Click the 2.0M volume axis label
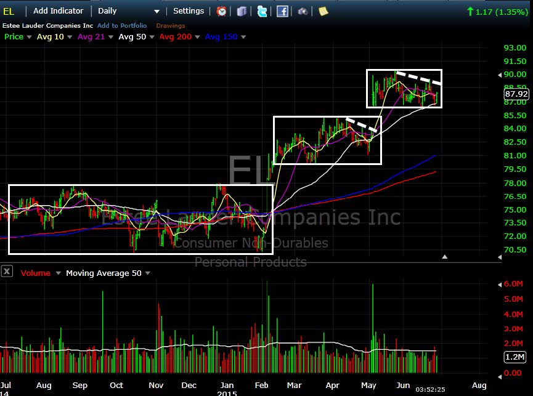Image resolution: width=533 pixels, height=396 pixels. click(x=513, y=344)
